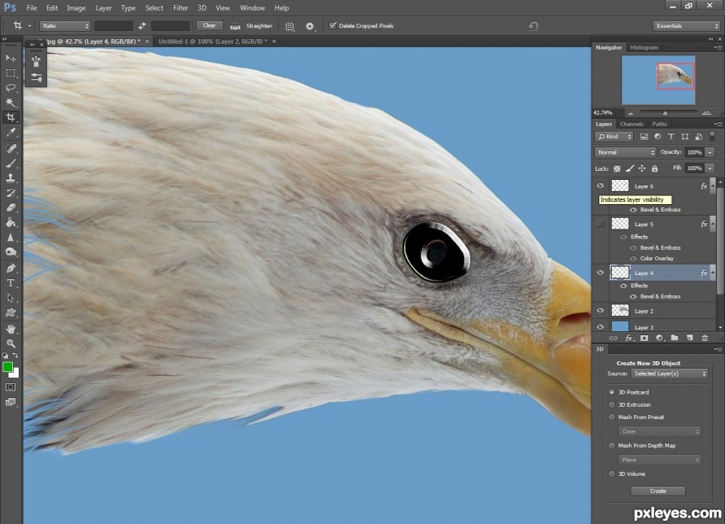
Task: Select the History Brush tool
Action: coord(11,193)
